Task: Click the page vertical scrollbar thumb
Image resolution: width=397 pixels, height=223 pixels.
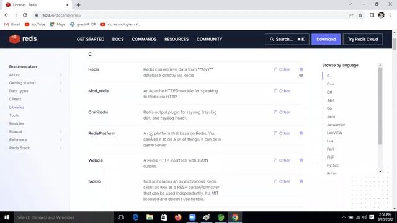Action: [x=395, y=45]
